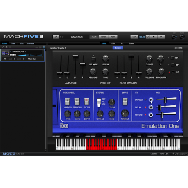
Task: Click the amplitude Sustain slider handle
Action: (75, 56)
